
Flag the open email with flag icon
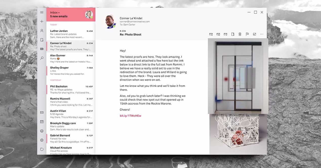point(247,34)
